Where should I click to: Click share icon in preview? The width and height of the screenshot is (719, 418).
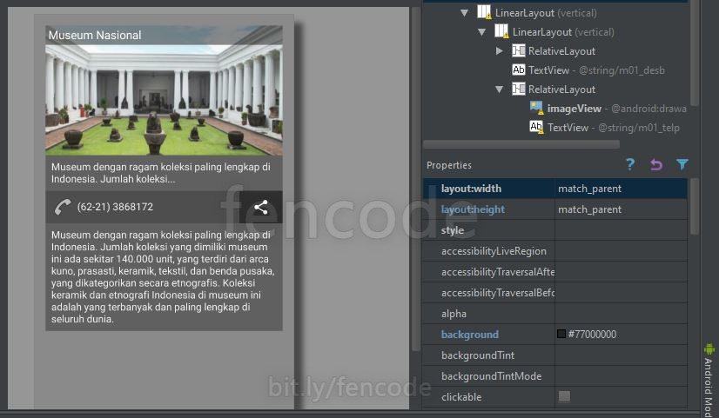coord(261,207)
